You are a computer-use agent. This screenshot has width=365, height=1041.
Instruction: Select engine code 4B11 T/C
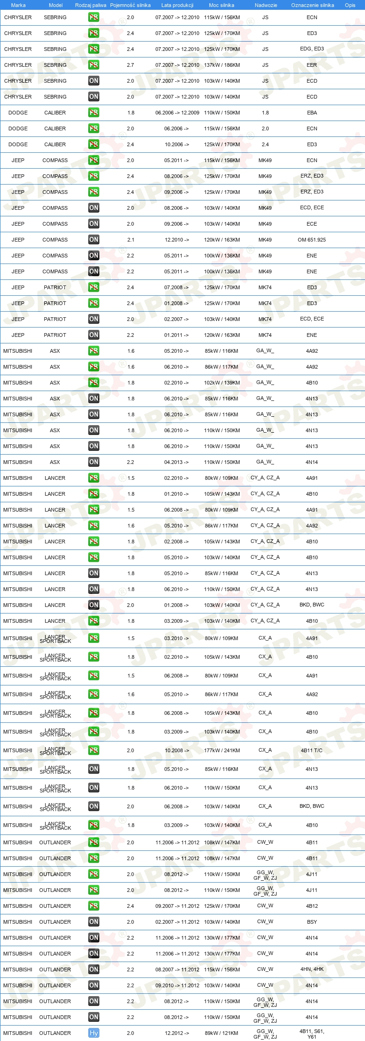click(312, 750)
